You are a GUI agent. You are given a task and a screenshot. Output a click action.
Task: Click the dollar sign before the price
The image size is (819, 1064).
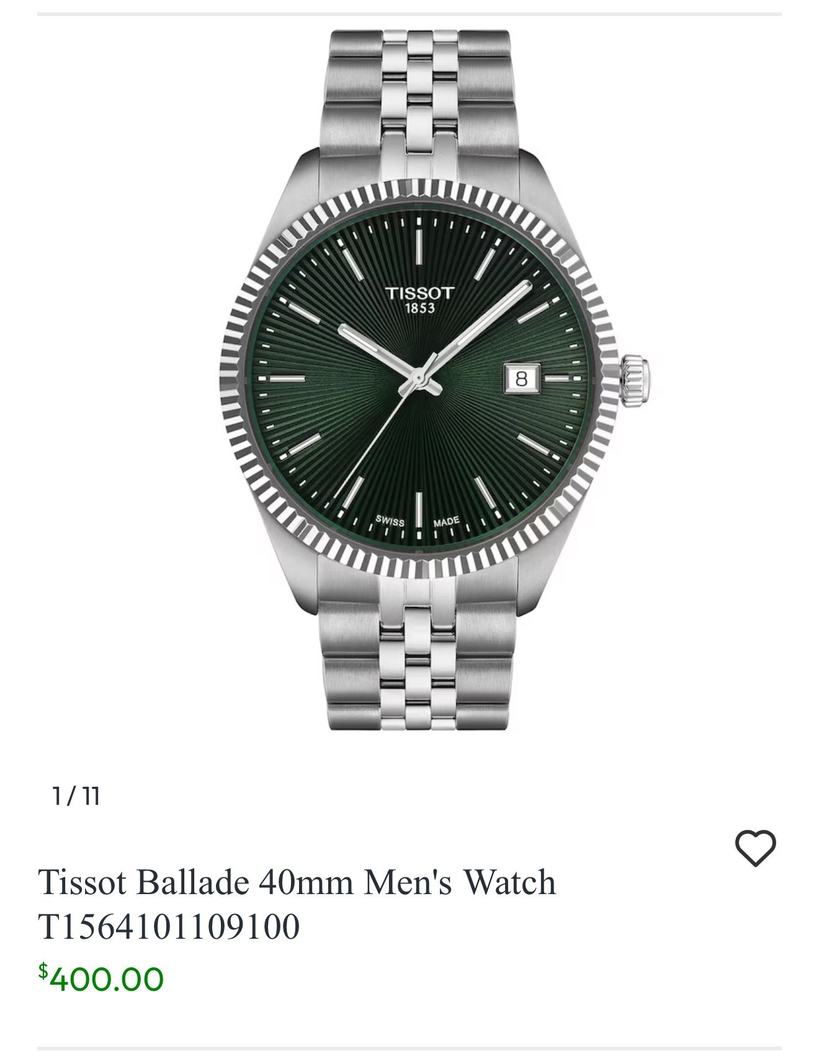pos(43,970)
